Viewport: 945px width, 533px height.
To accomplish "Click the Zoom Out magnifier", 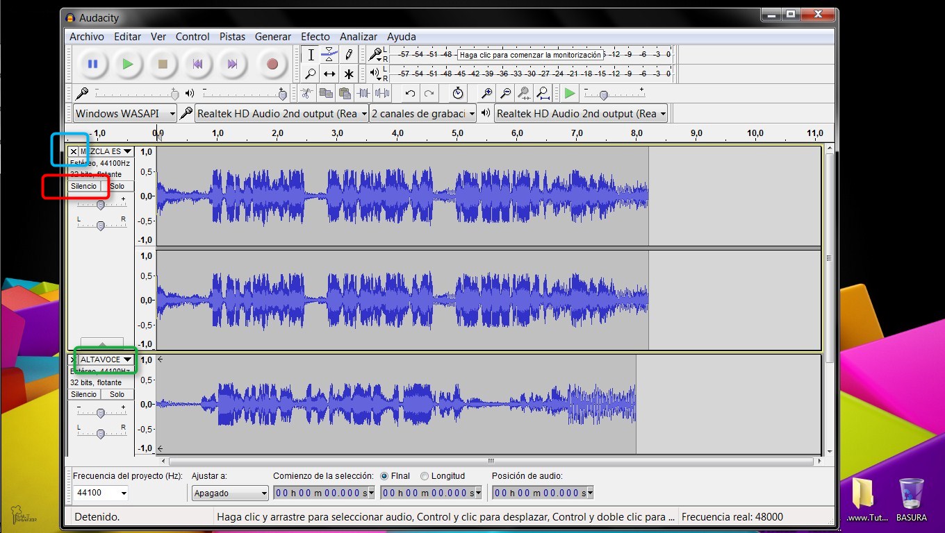I will pos(506,93).
